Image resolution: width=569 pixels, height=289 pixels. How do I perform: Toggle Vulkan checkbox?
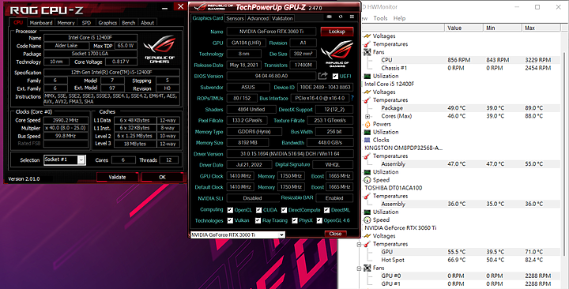[x=230, y=220]
